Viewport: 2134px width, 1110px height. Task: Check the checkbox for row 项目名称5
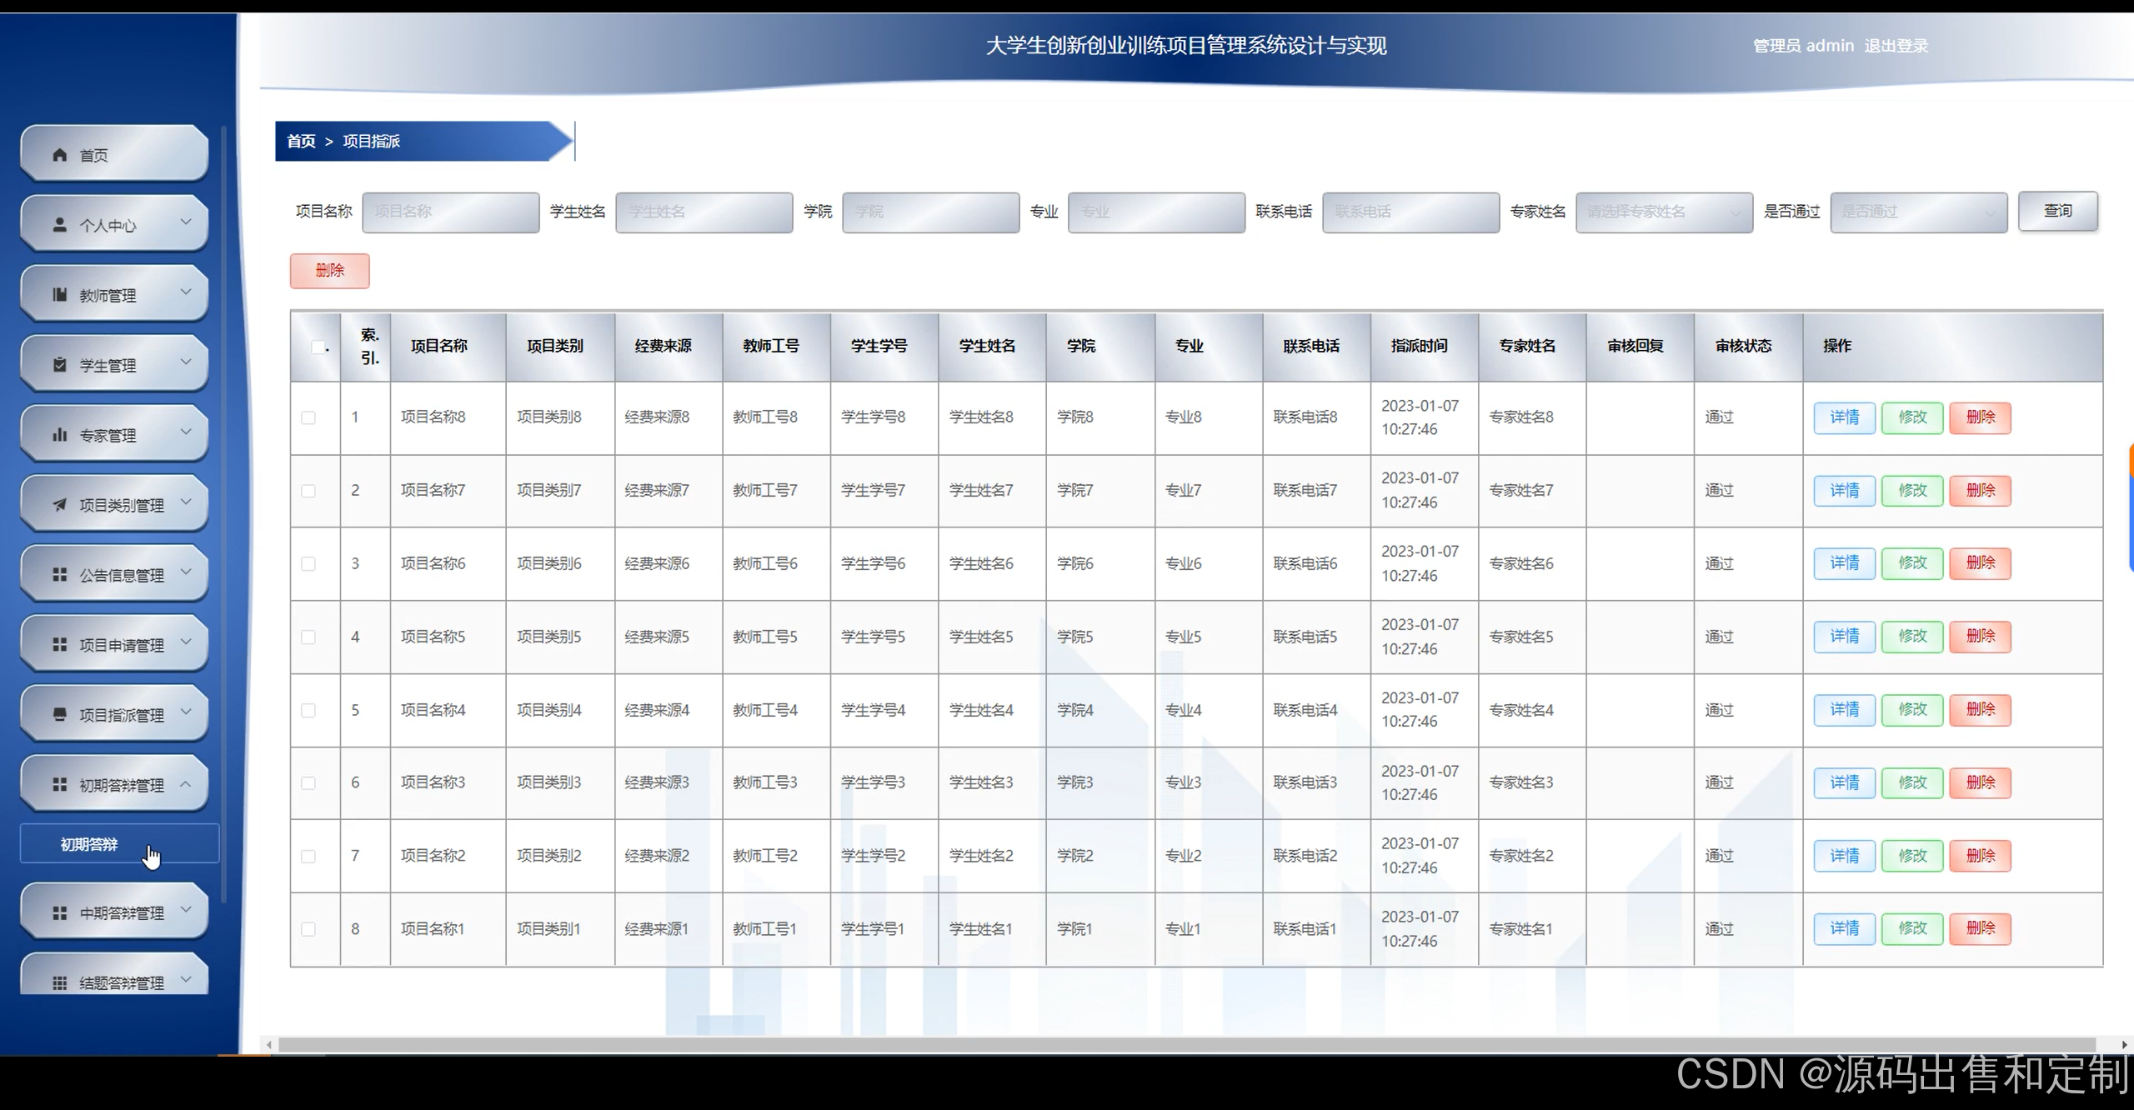tap(308, 637)
